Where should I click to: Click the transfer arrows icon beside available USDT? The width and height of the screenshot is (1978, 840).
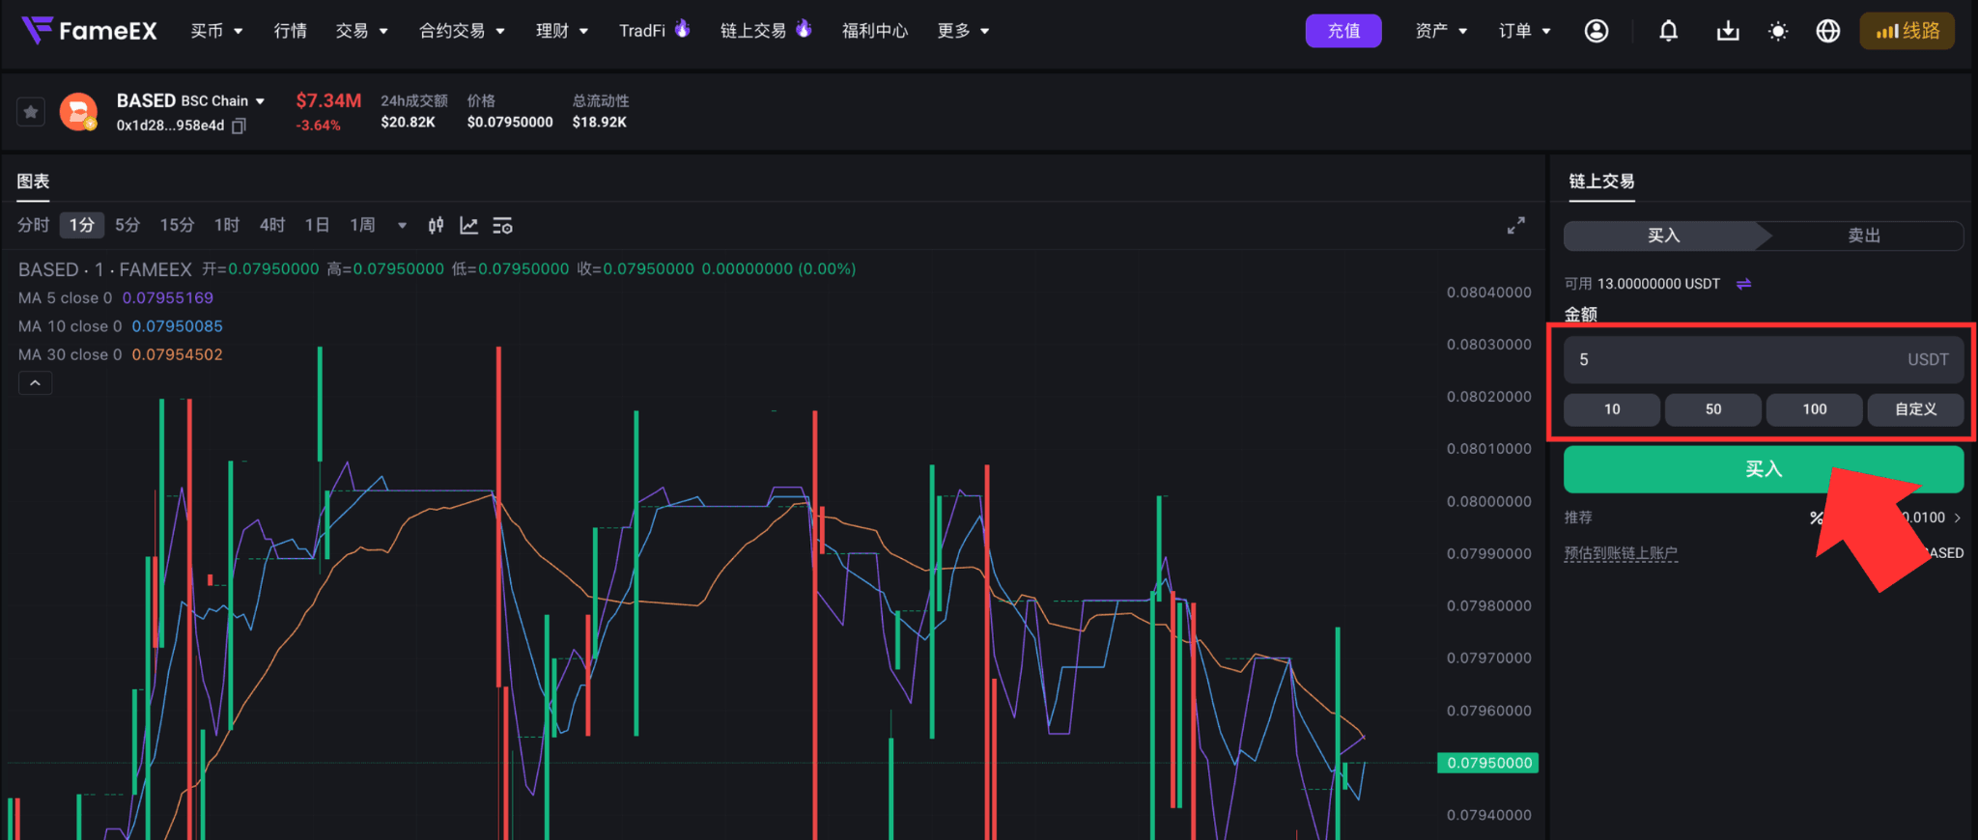pyautogui.click(x=1743, y=284)
